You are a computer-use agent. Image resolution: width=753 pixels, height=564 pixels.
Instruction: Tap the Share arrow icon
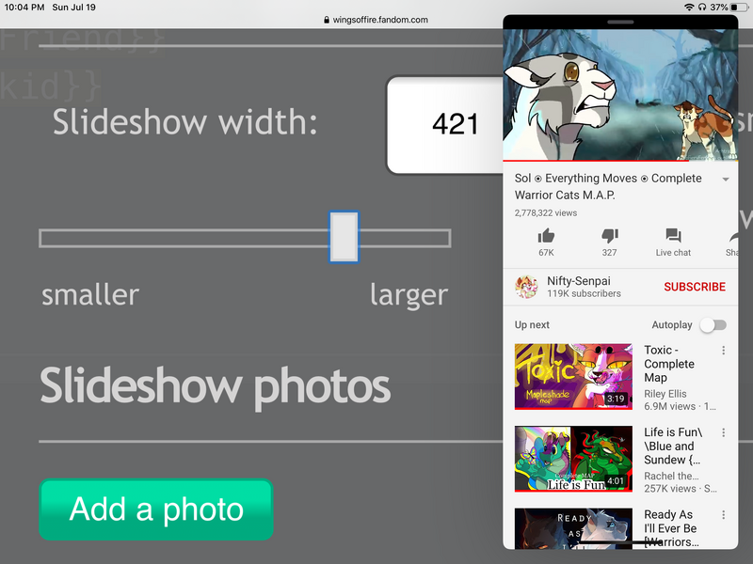tap(732, 236)
